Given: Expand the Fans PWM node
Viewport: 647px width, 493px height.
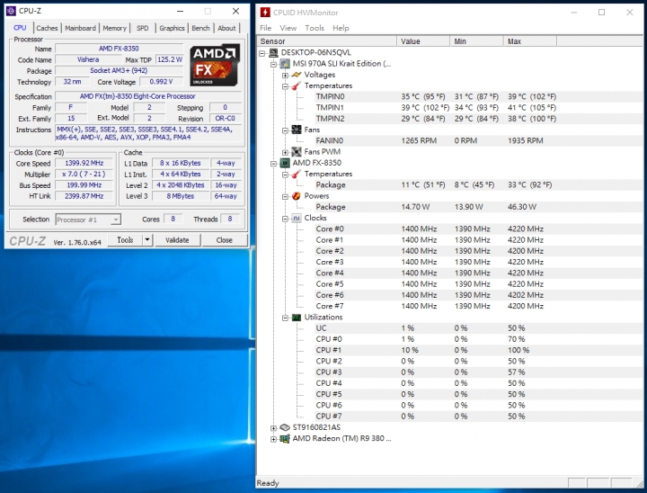Looking at the screenshot, I should (x=285, y=152).
